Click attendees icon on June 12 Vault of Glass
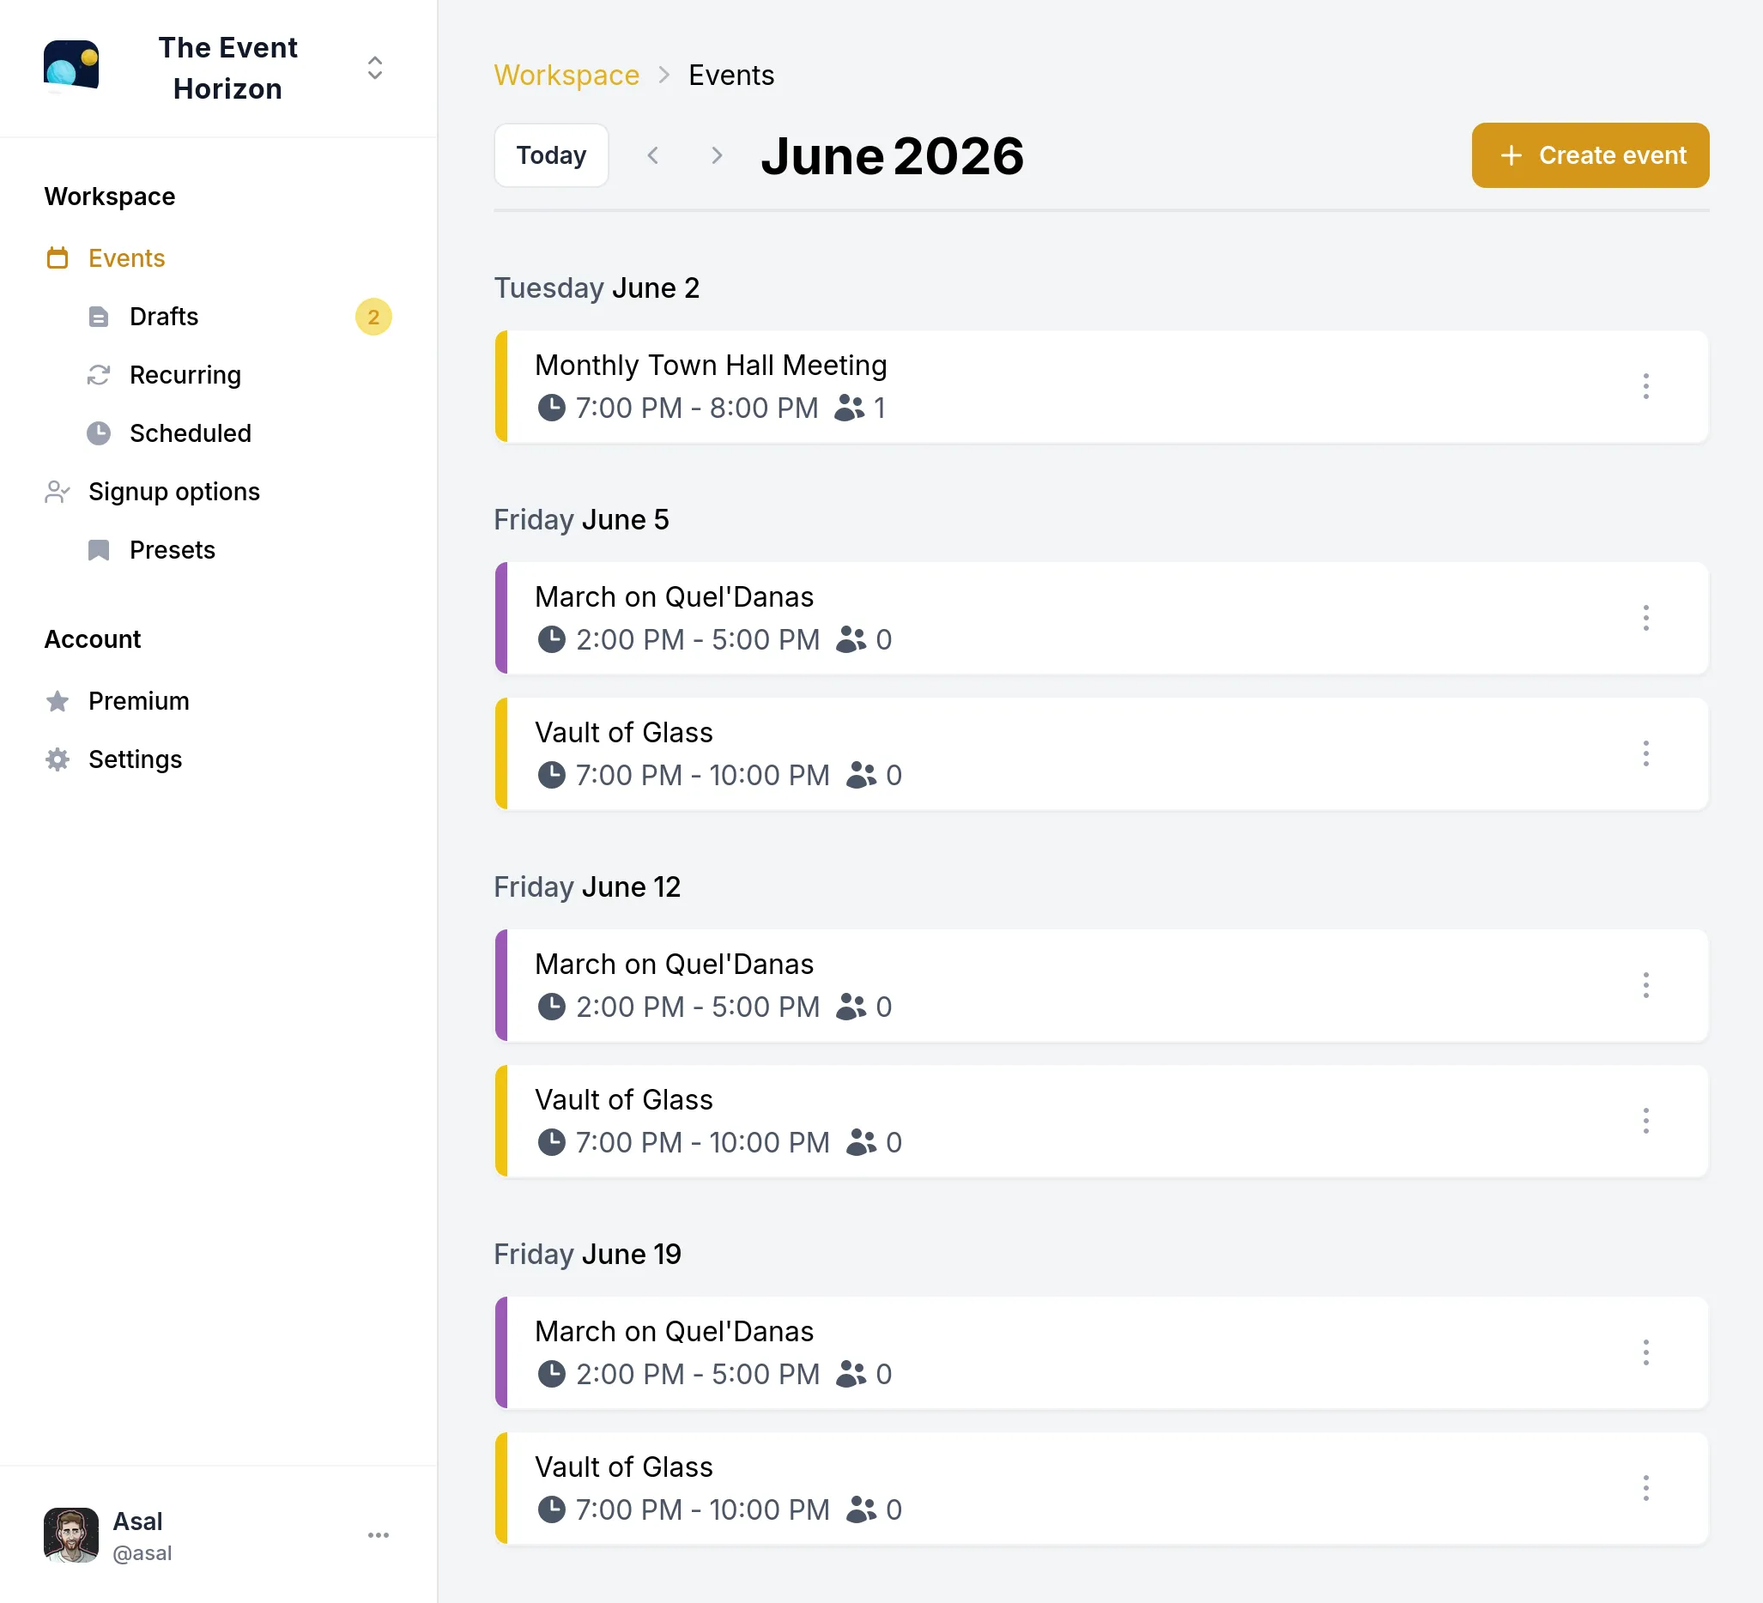 (x=861, y=1142)
